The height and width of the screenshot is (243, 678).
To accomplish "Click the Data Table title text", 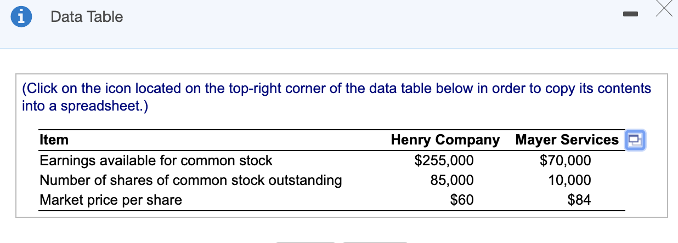I will 87,17.
